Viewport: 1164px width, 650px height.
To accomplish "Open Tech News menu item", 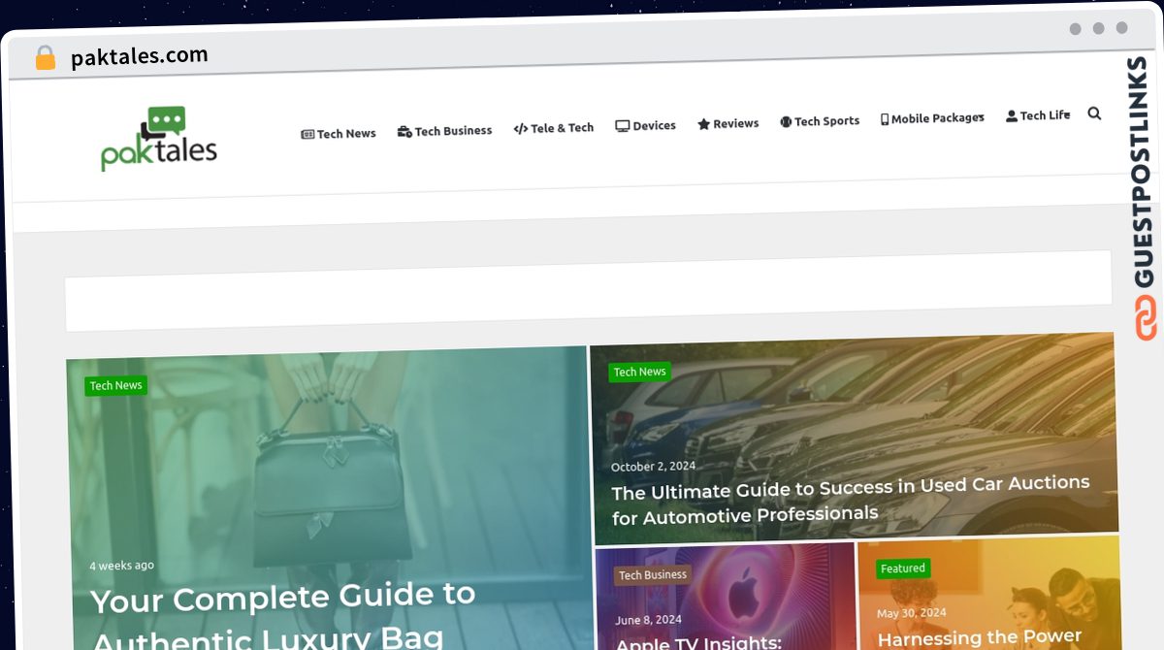I will 339,134.
